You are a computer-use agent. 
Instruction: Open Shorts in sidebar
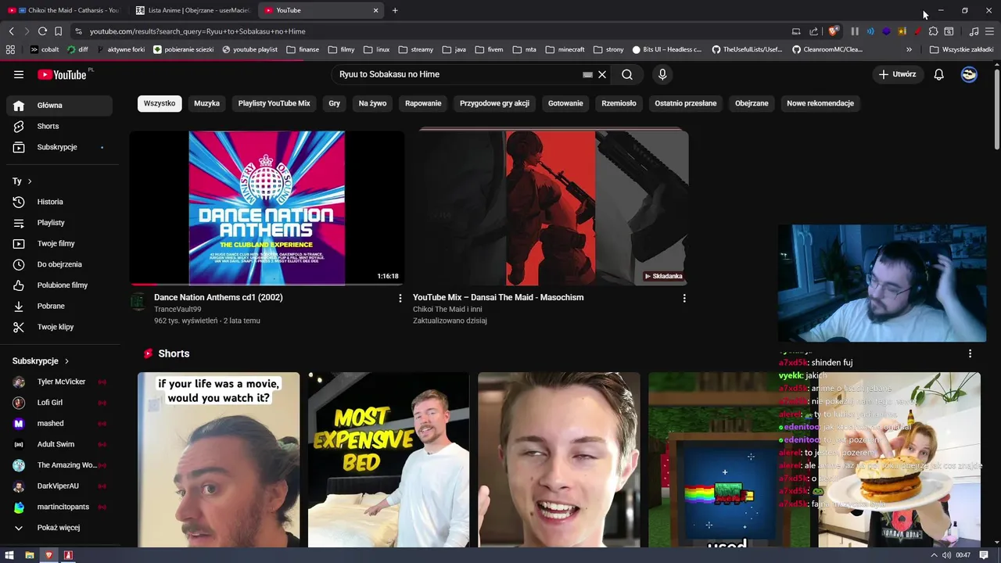click(59, 126)
